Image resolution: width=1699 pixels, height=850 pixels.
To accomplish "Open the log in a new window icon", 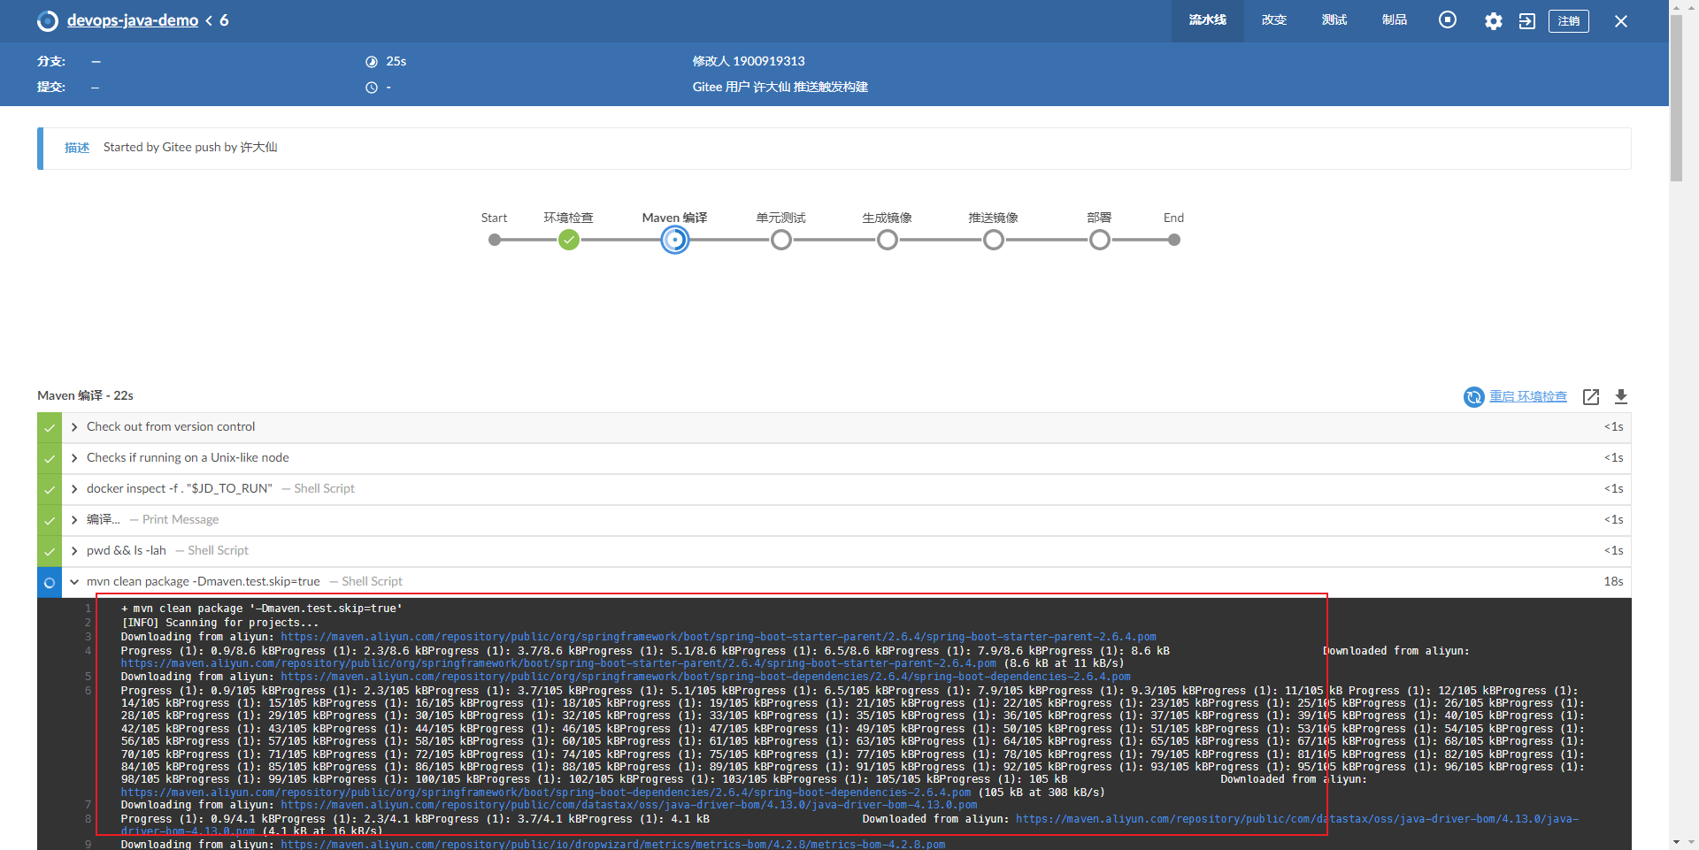I will 1591,397.
